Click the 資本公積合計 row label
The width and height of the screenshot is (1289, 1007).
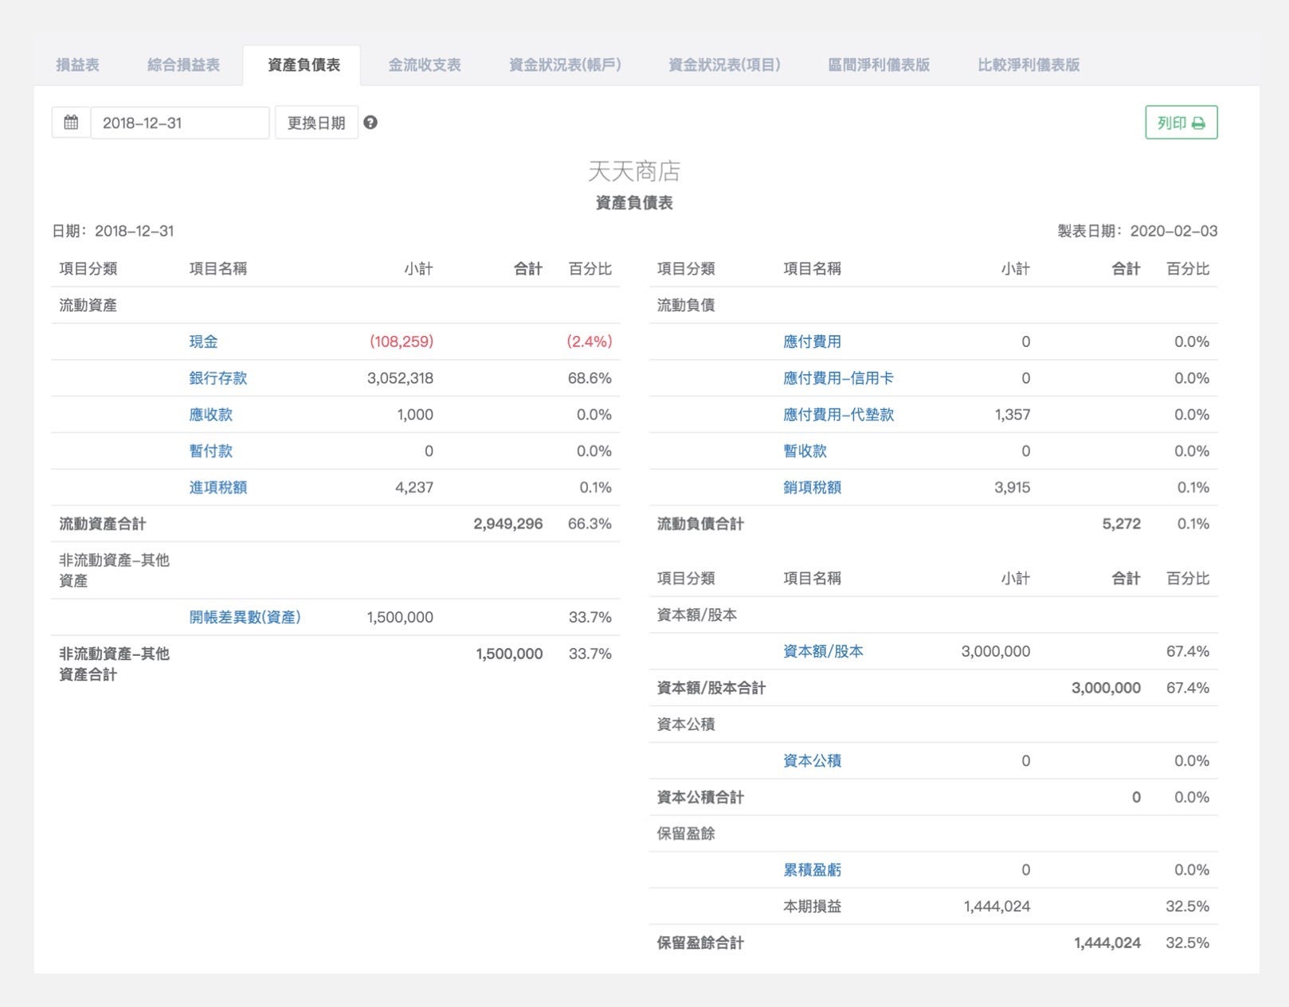point(699,798)
